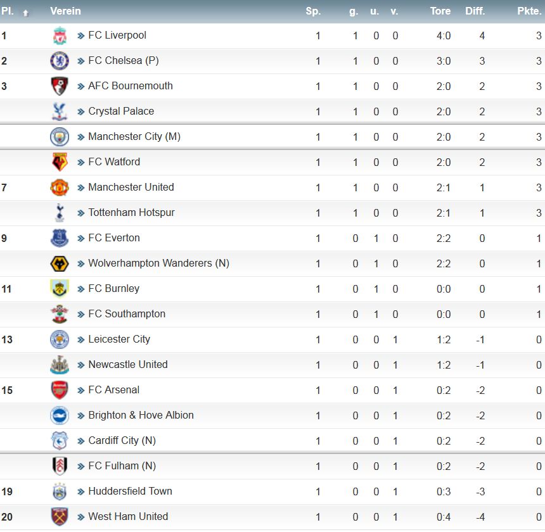
Task: Open the AFC Bournemouth crest icon
Action: tap(60, 86)
